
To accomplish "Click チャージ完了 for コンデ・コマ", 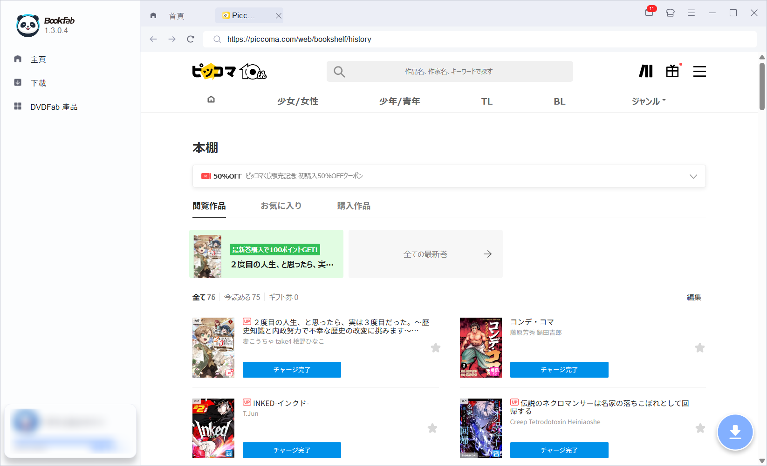I will [x=559, y=370].
